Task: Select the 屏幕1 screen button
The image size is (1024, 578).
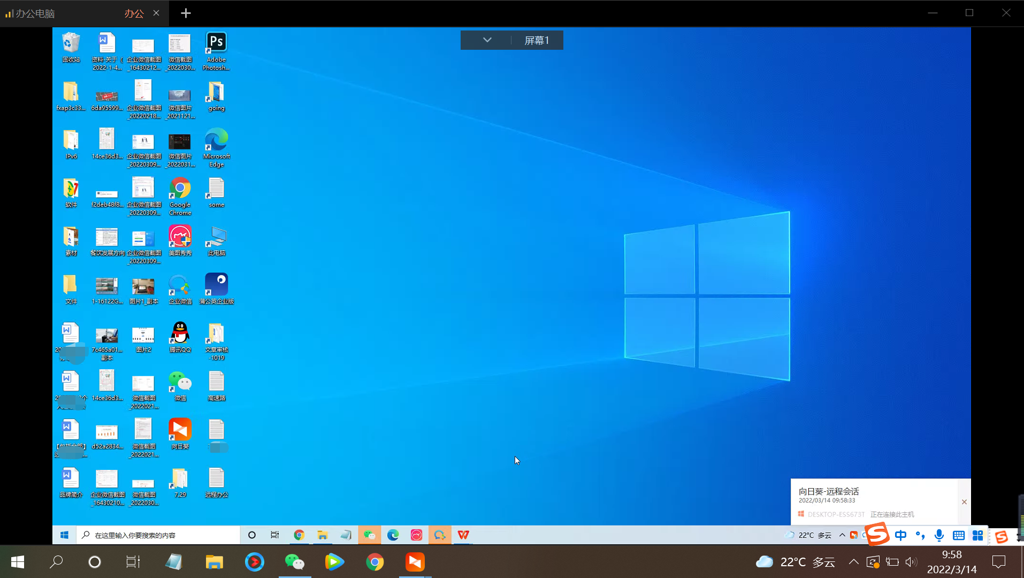Action: click(537, 40)
